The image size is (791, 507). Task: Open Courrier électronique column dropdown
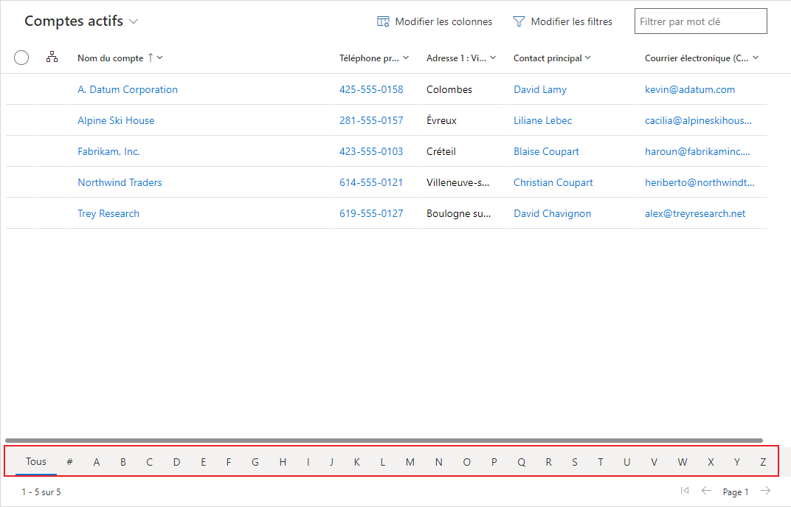[x=756, y=58]
